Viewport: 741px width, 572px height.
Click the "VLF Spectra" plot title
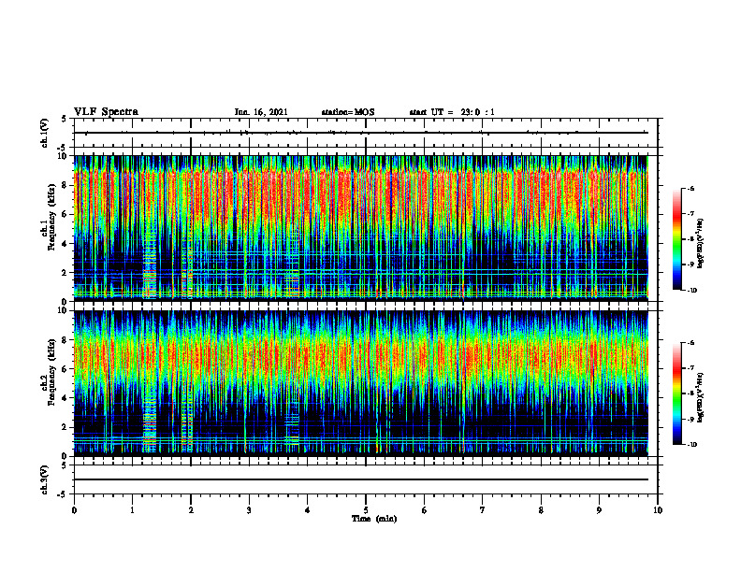click(106, 112)
